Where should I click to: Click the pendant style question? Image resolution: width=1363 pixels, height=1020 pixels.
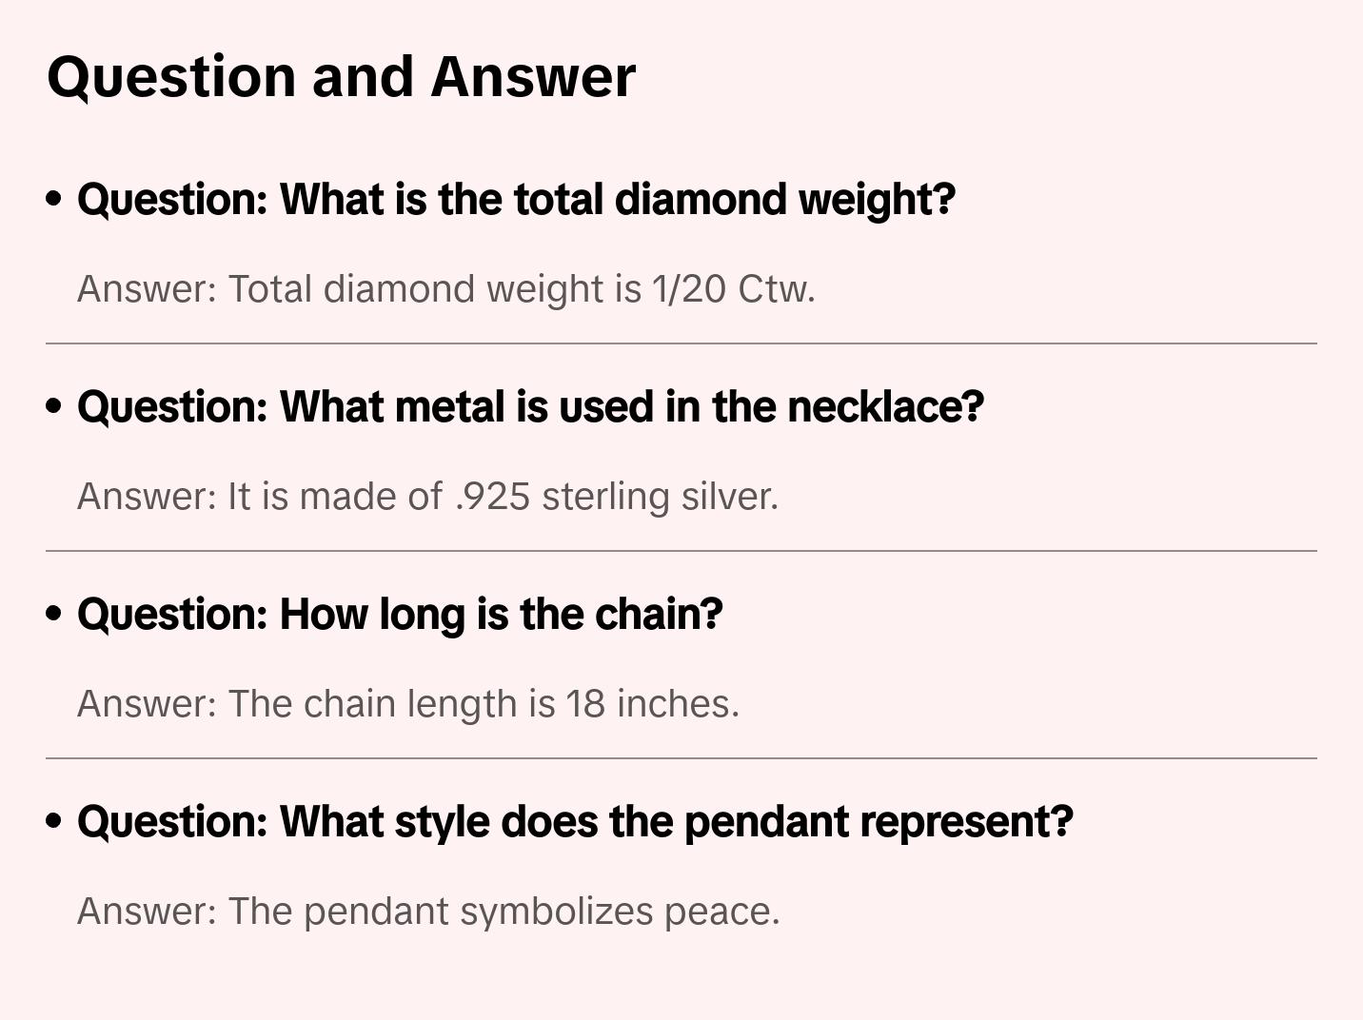[x=575, y=822]
